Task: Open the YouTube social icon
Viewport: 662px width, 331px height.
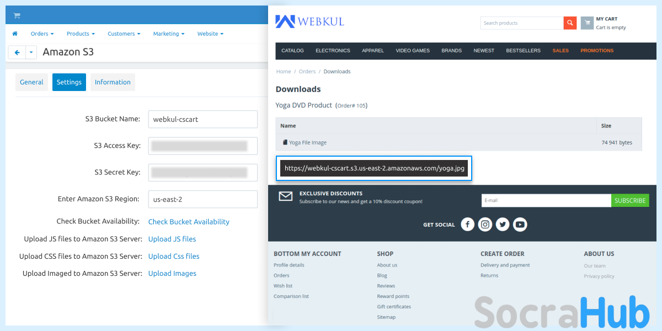Action: pyautogui.click(x=520, y=224)
